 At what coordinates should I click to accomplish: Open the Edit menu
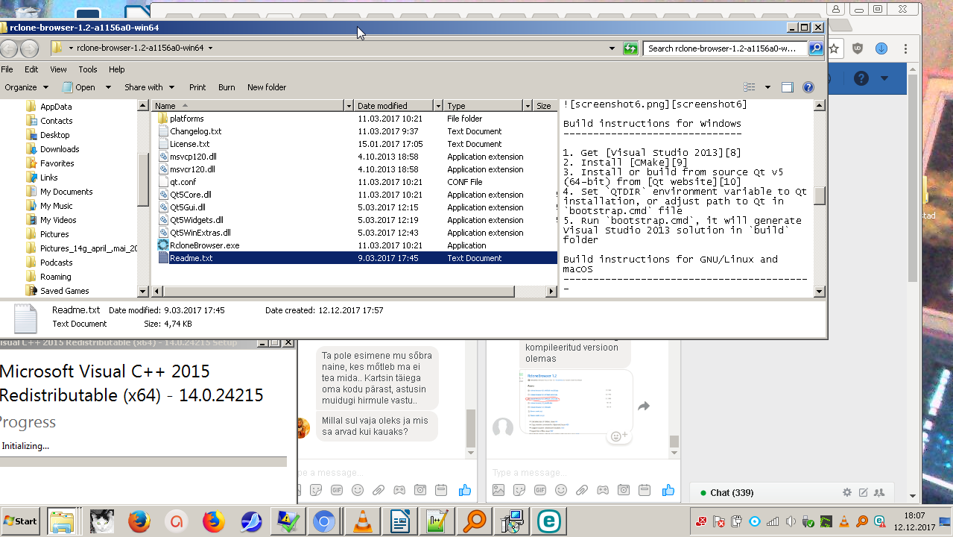(x=31, y=69)
